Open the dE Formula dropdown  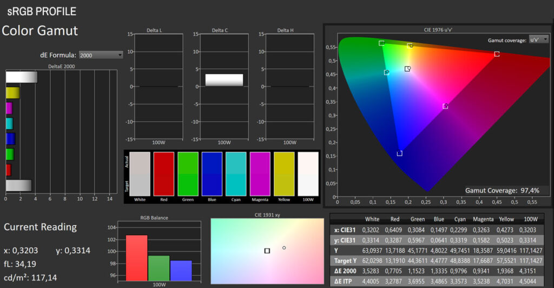101,55
